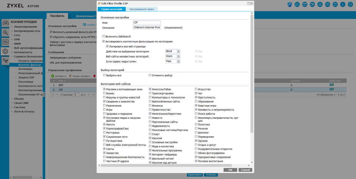
Task: Collapse the navigation panel arrow
Action: click(x=44, y=94)
